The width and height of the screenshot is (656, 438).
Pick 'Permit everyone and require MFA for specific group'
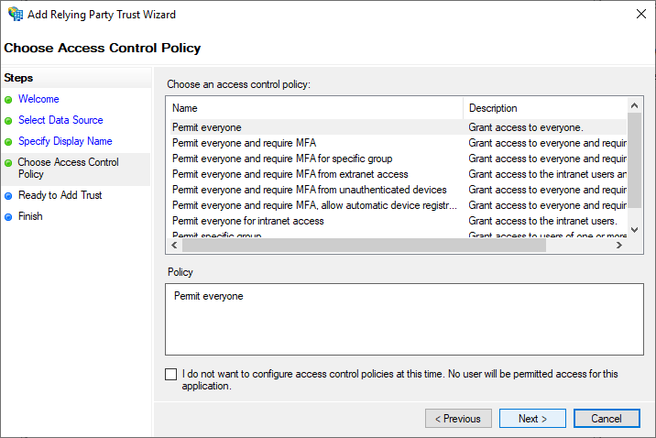[282, 159]
